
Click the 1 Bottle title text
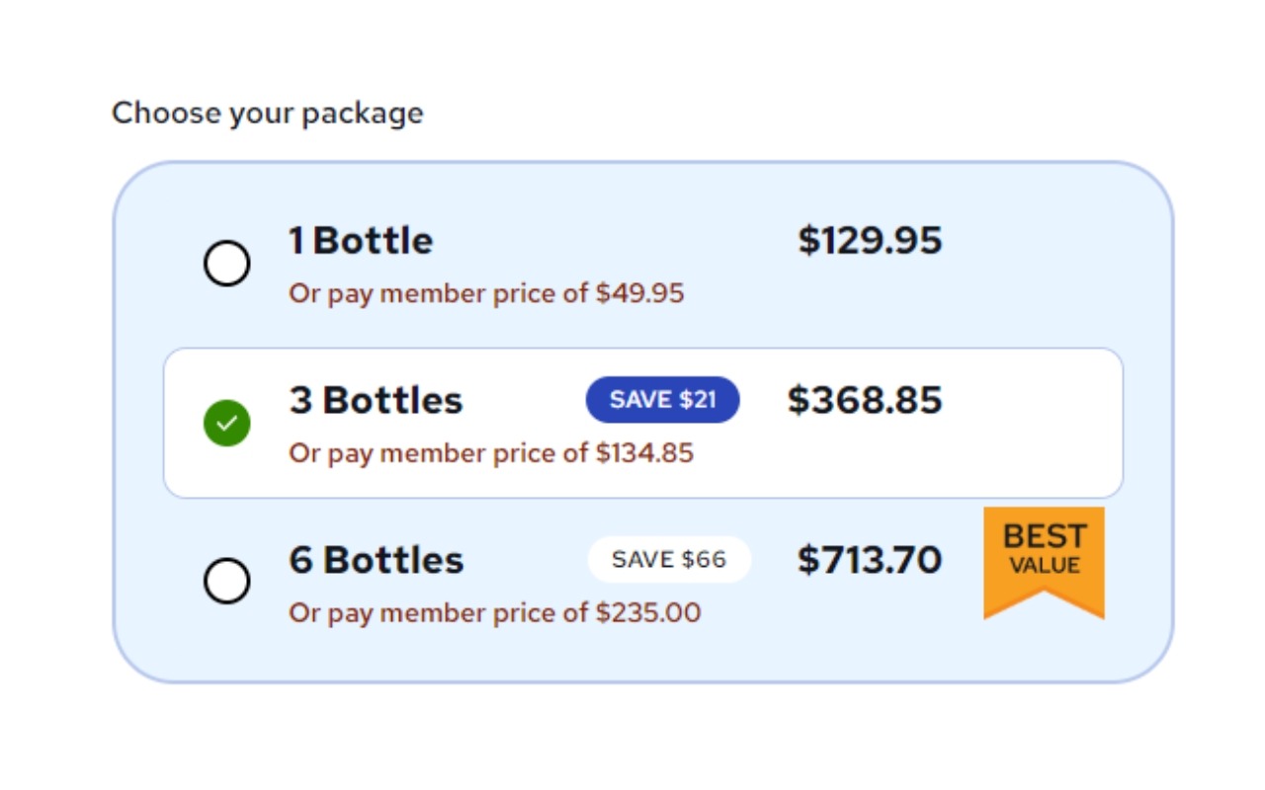pos(361,241)
